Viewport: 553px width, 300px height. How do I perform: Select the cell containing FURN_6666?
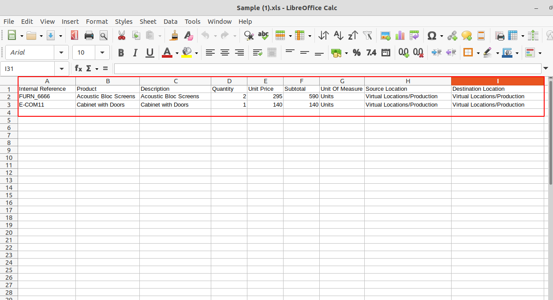point(47,96)
